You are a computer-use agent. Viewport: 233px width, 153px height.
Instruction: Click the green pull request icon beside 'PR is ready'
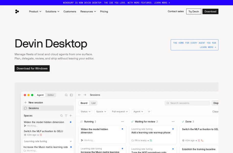tap(151, 141)
